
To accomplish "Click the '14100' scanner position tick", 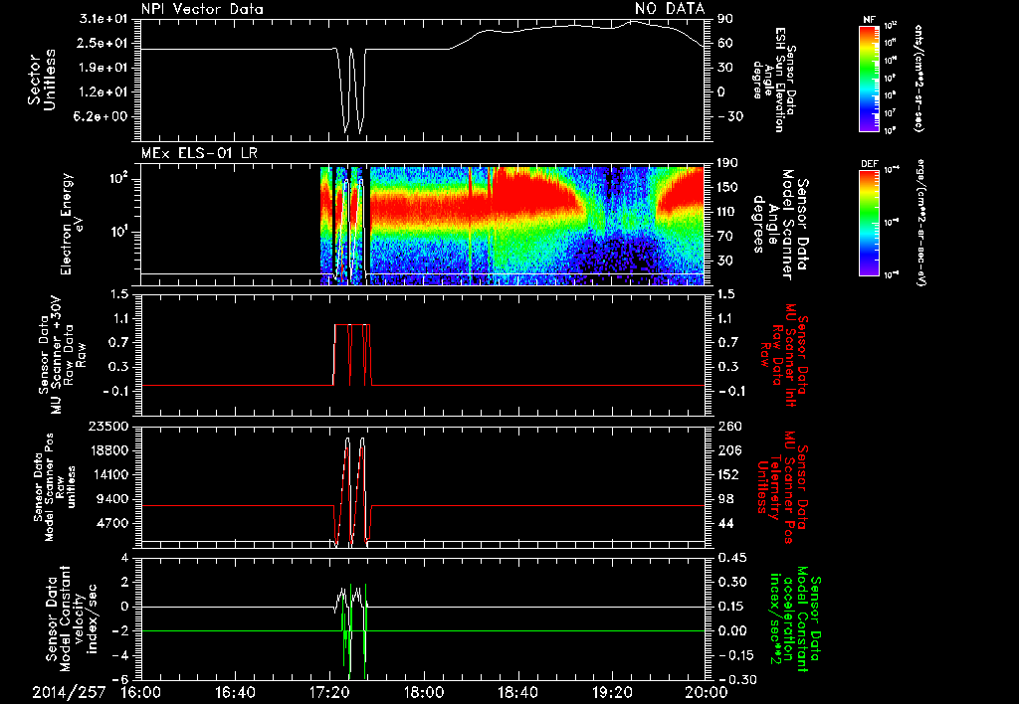I will click(x=107, y=474).
